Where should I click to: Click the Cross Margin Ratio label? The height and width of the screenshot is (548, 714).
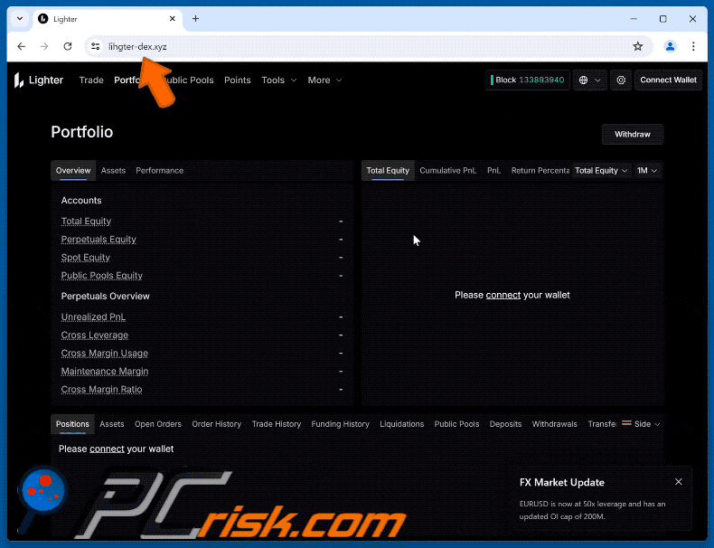point(101,390)
